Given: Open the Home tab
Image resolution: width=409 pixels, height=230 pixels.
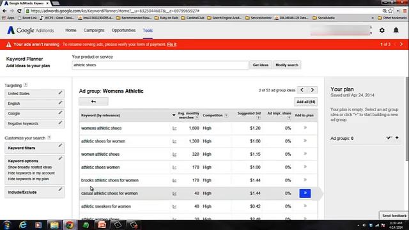Looking at the screenshot, I should (x=71, y=30).
